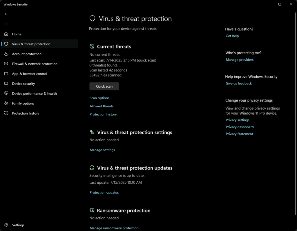Collapse the navigation pane via hamburger menu
The height and width of the screenshot is (231, 297).
(x=6, y=24)
